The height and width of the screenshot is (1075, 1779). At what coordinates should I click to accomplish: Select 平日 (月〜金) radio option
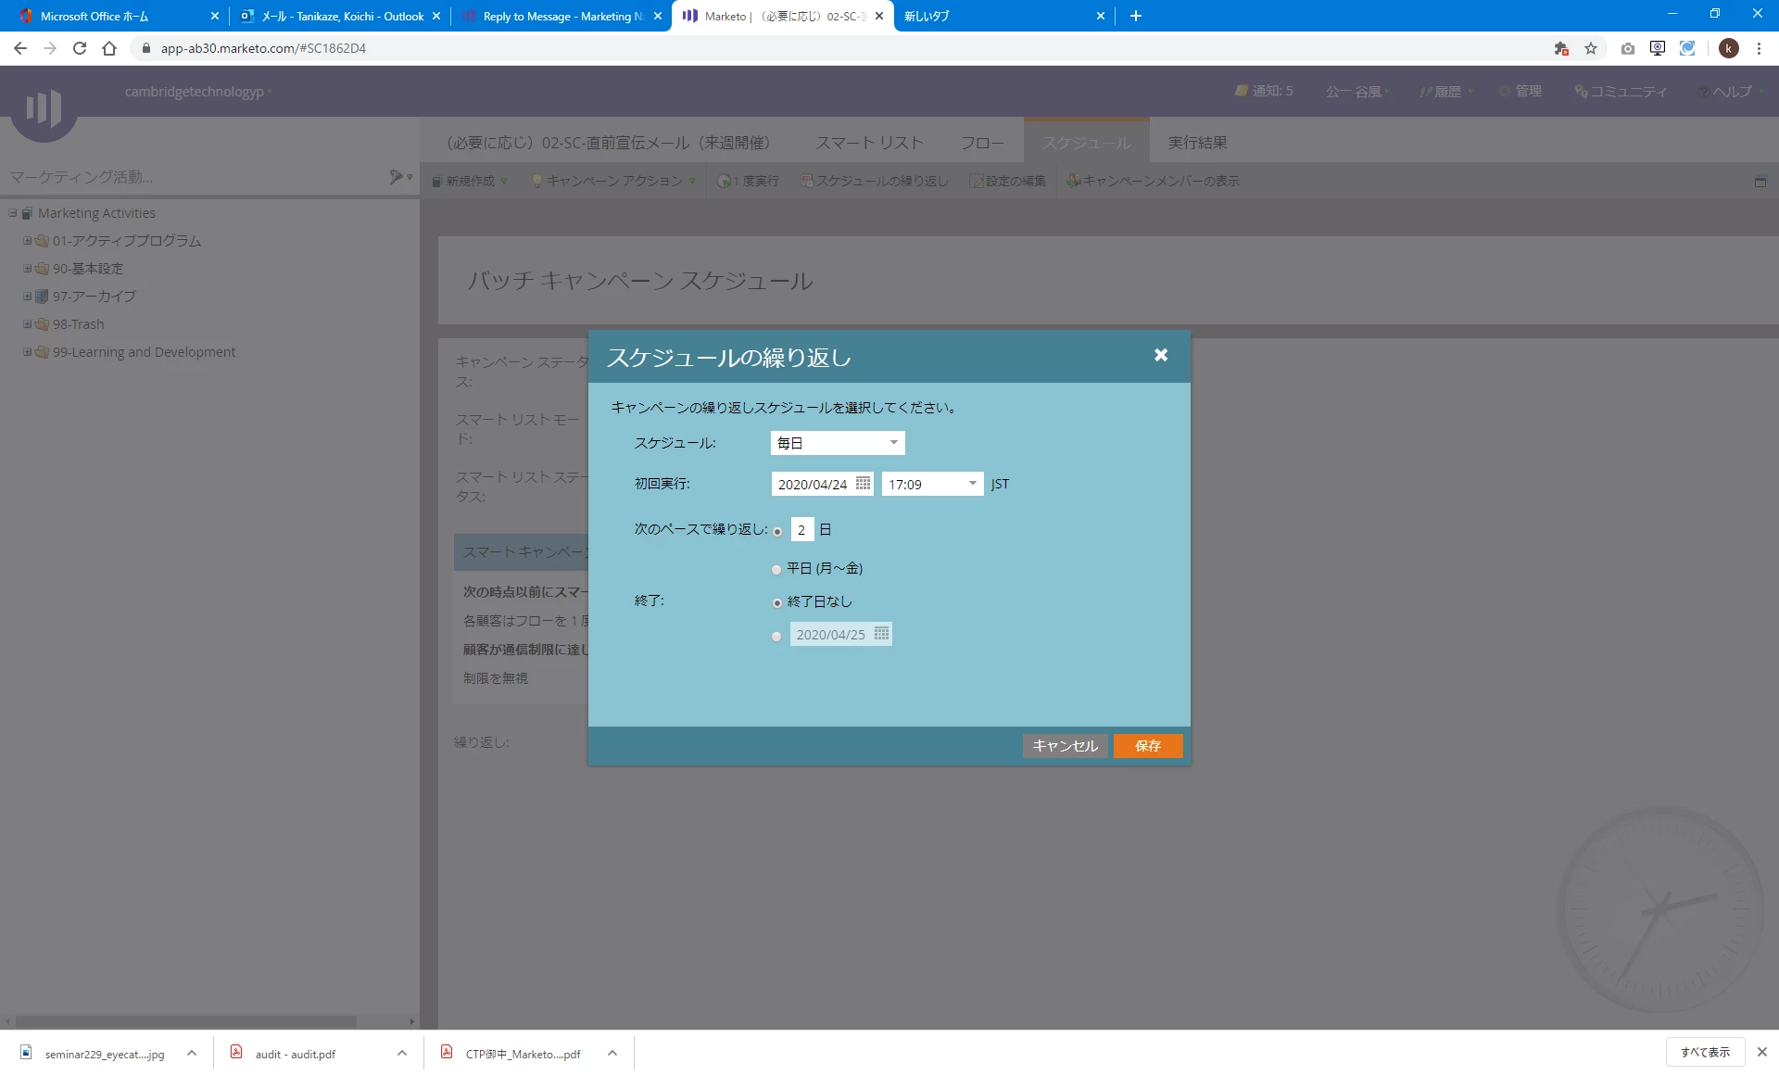pos(777,569)
